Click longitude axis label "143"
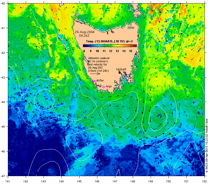Screen dimensions: 210x184 click(x=44, y=181)
